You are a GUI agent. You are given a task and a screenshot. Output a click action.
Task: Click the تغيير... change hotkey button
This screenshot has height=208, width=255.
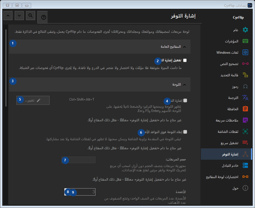coord(33,100)
